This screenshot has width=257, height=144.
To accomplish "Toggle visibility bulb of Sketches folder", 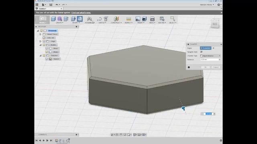I will point(44,56).
